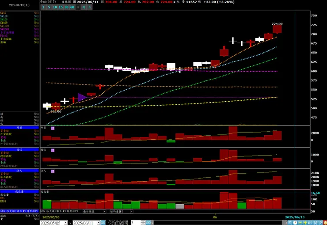Click the yellow minus zoom-out icon
327x225 pixels.
tap(300, 223)
